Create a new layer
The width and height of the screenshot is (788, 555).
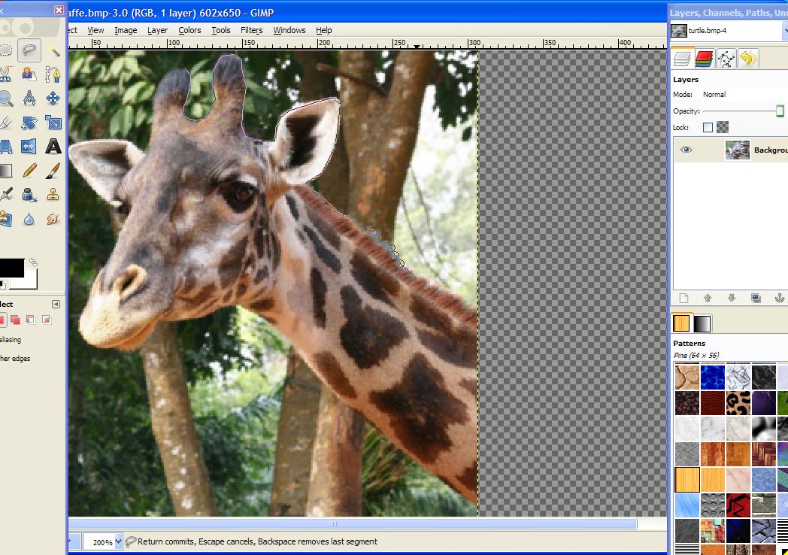tap(684, 298)
